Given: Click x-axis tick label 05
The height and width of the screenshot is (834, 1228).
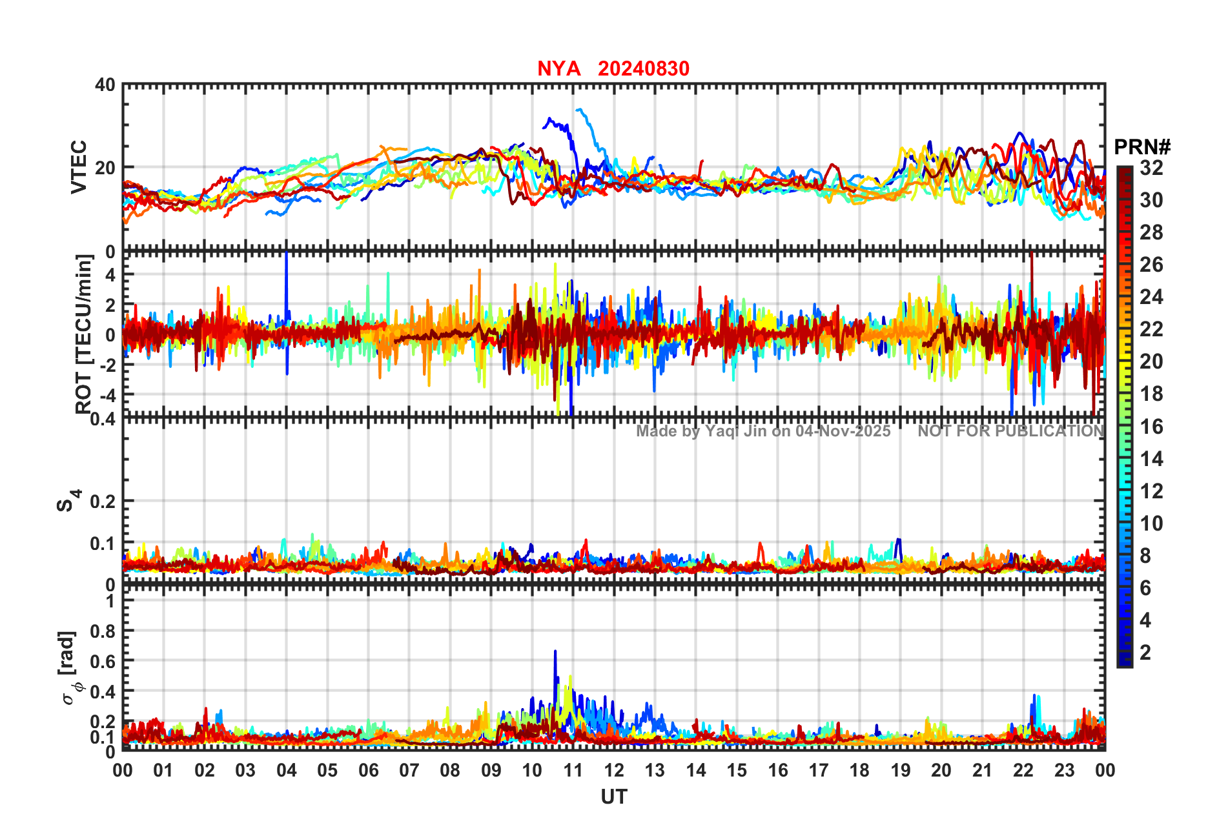Looking at the screenshot, I should point(327,770).
